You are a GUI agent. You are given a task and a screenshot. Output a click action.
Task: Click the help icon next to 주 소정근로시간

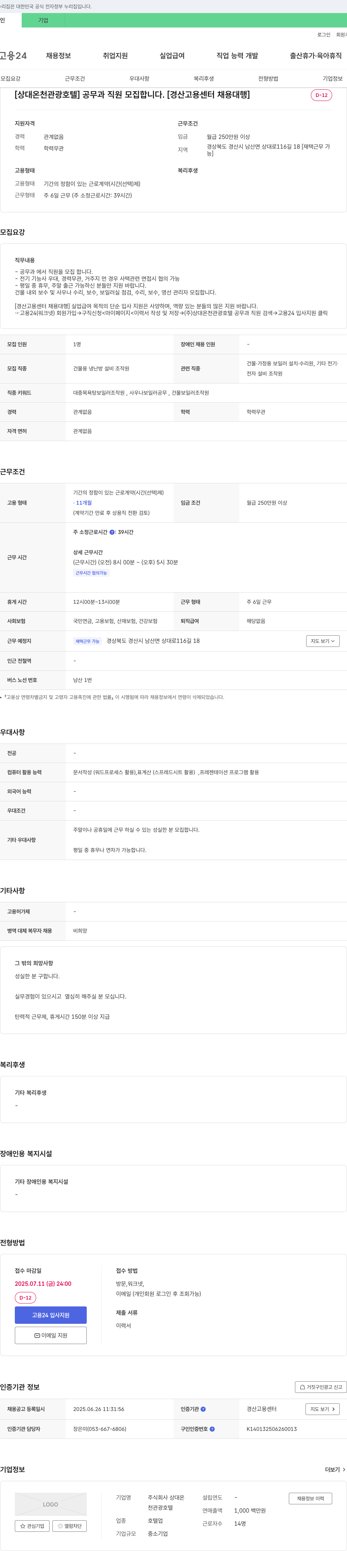click(x=112, y=532)
